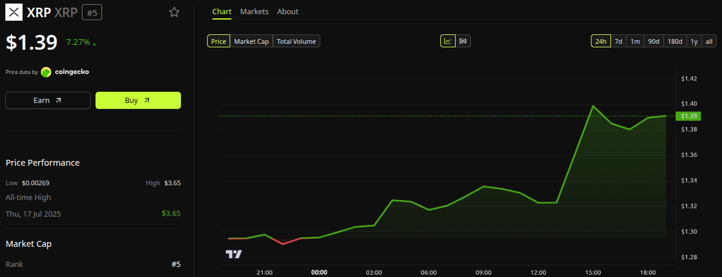Click the 15:00 time axis label
Image resolution: width=722 pixels, height=277 pixels.
(593, 272)
